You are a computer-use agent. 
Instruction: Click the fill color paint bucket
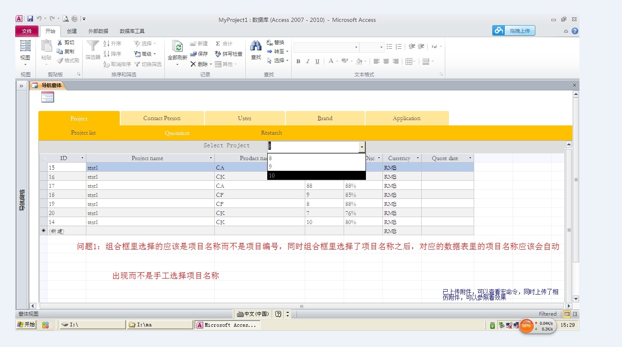(x=359, y=61)
